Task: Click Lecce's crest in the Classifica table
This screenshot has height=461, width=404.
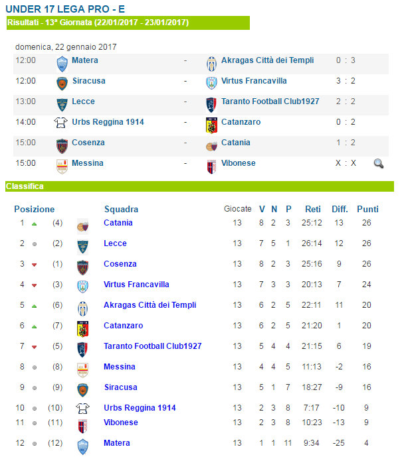Action: (83, 247)
